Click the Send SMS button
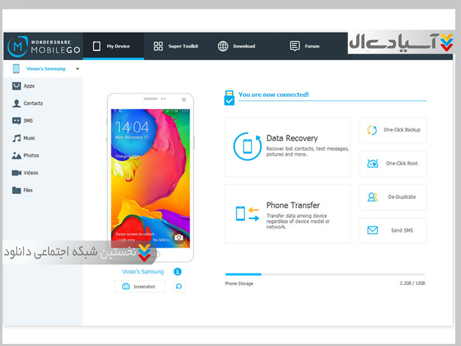This screenshot has height=346, width=461. point(393,230)
